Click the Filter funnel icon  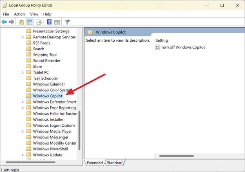67,22
